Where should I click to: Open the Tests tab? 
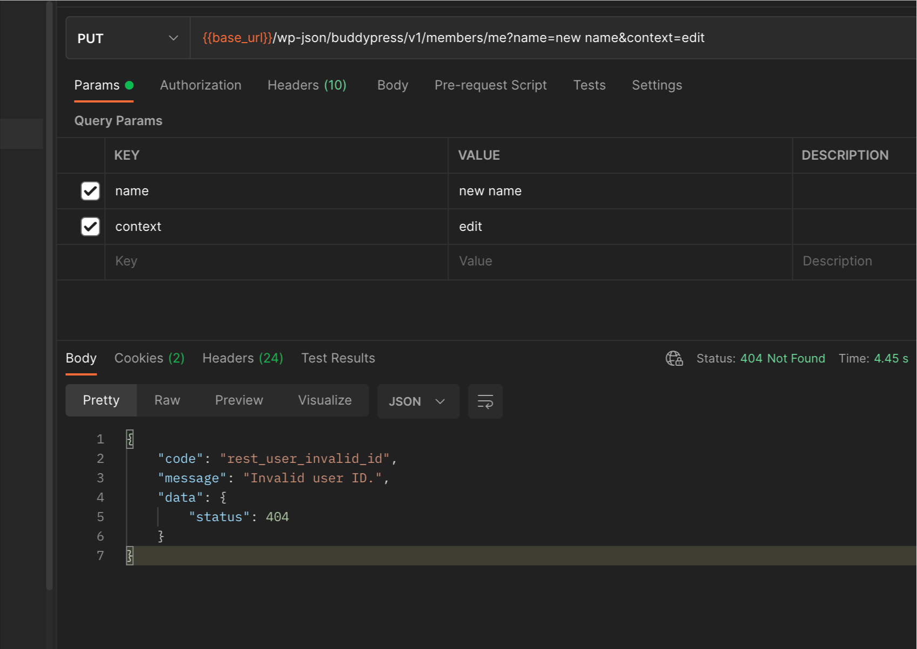pos(589,85)
